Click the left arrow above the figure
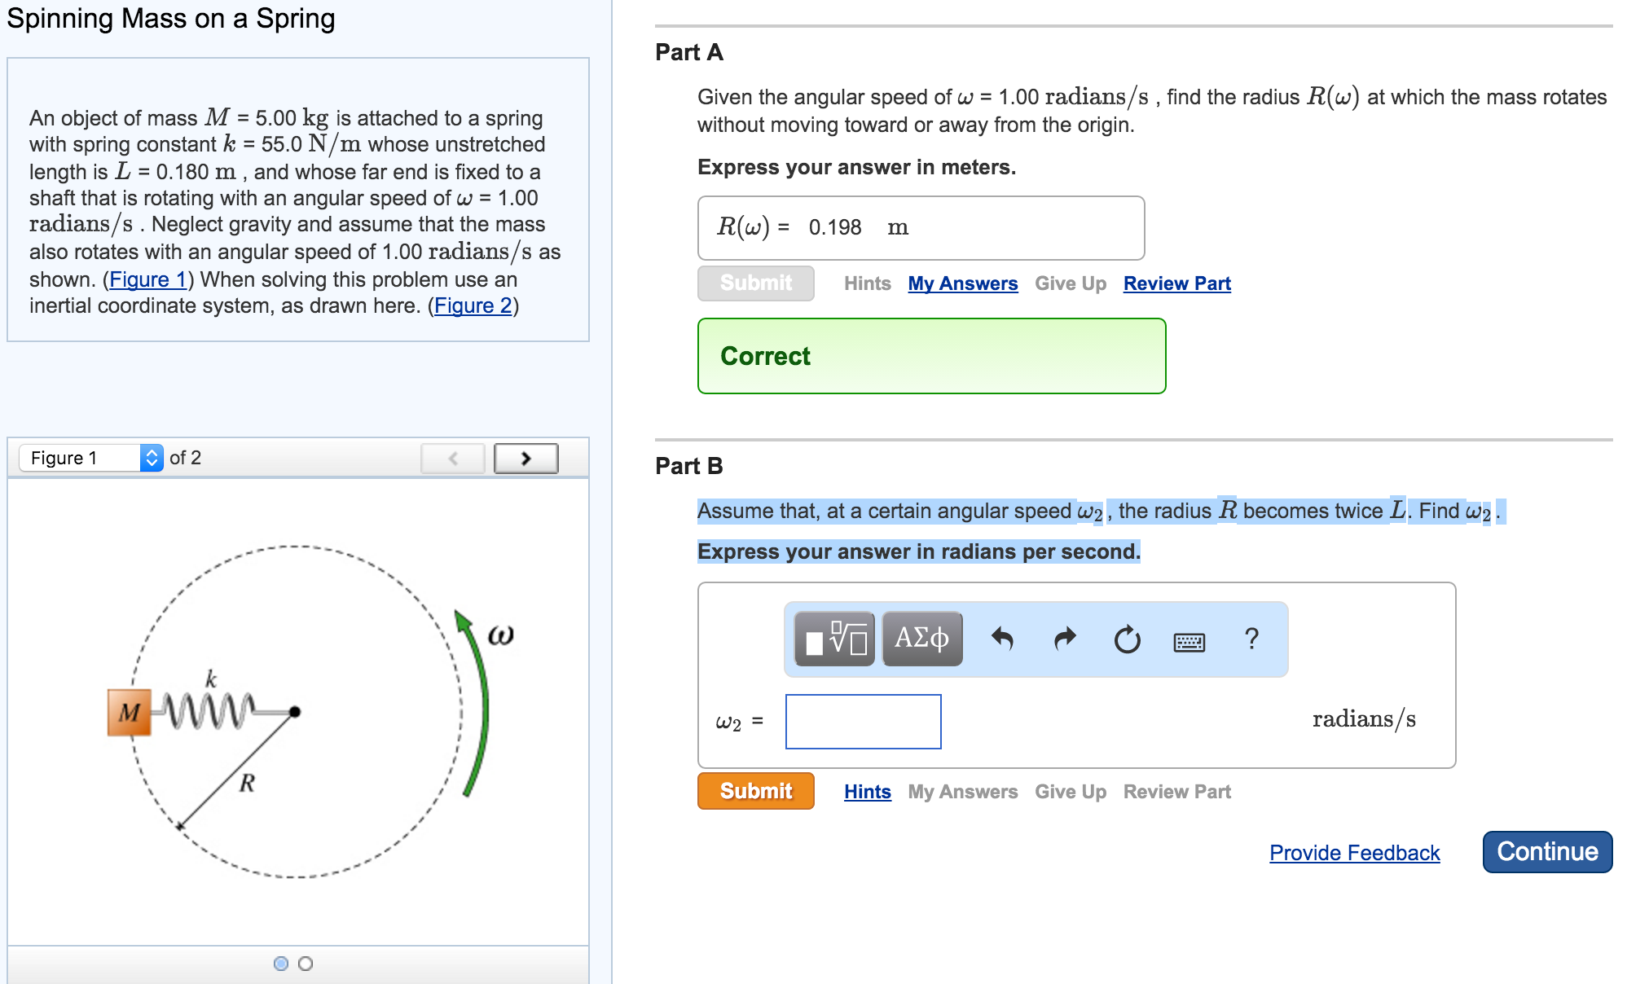Image resolution: width=1649 pixels, height=984 pixels. (x=453, y=458)
